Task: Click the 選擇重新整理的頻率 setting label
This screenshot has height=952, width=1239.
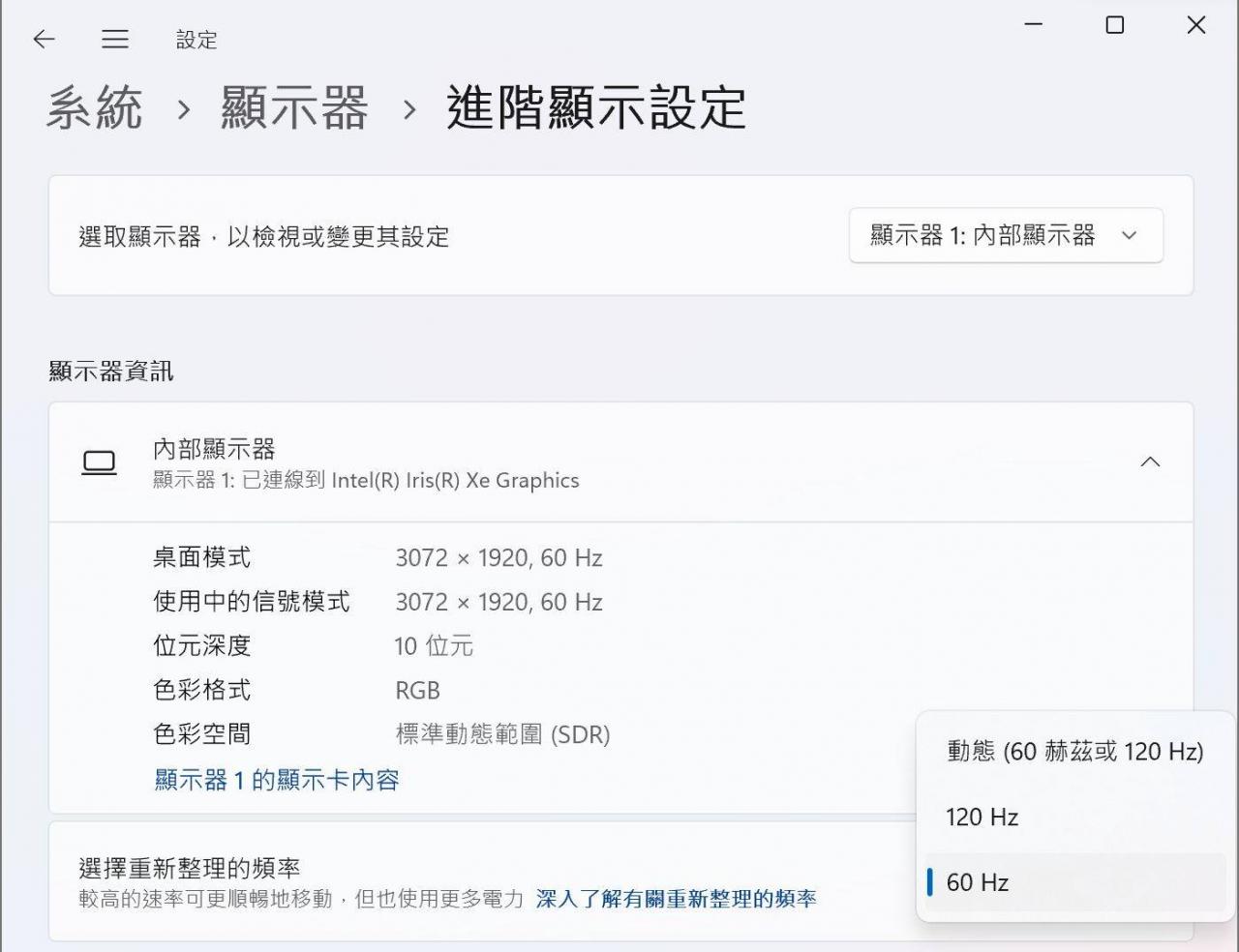Action: [190, 868]
